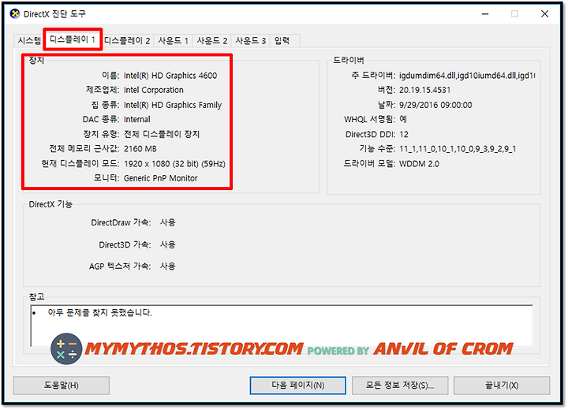
Task: Click the 끝내기(X) button
Action: pos(502,386)
